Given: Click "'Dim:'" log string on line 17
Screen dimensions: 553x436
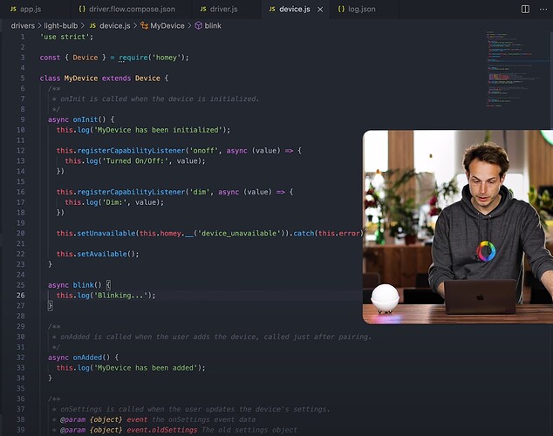Looking at the screenshot, I should pos(114,202).
